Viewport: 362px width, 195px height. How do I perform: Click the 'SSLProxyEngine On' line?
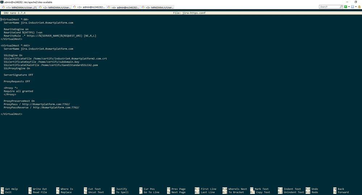coord(17,68)
